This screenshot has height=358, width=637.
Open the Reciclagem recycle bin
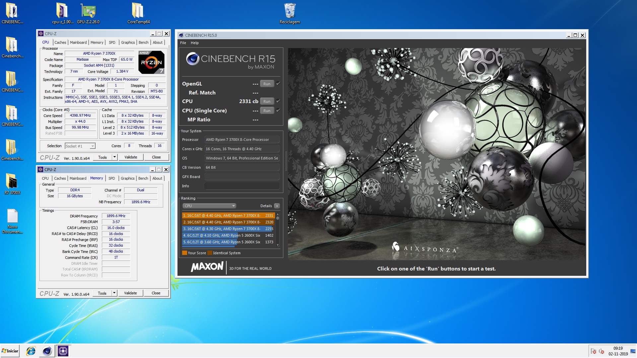pos(290,13)
